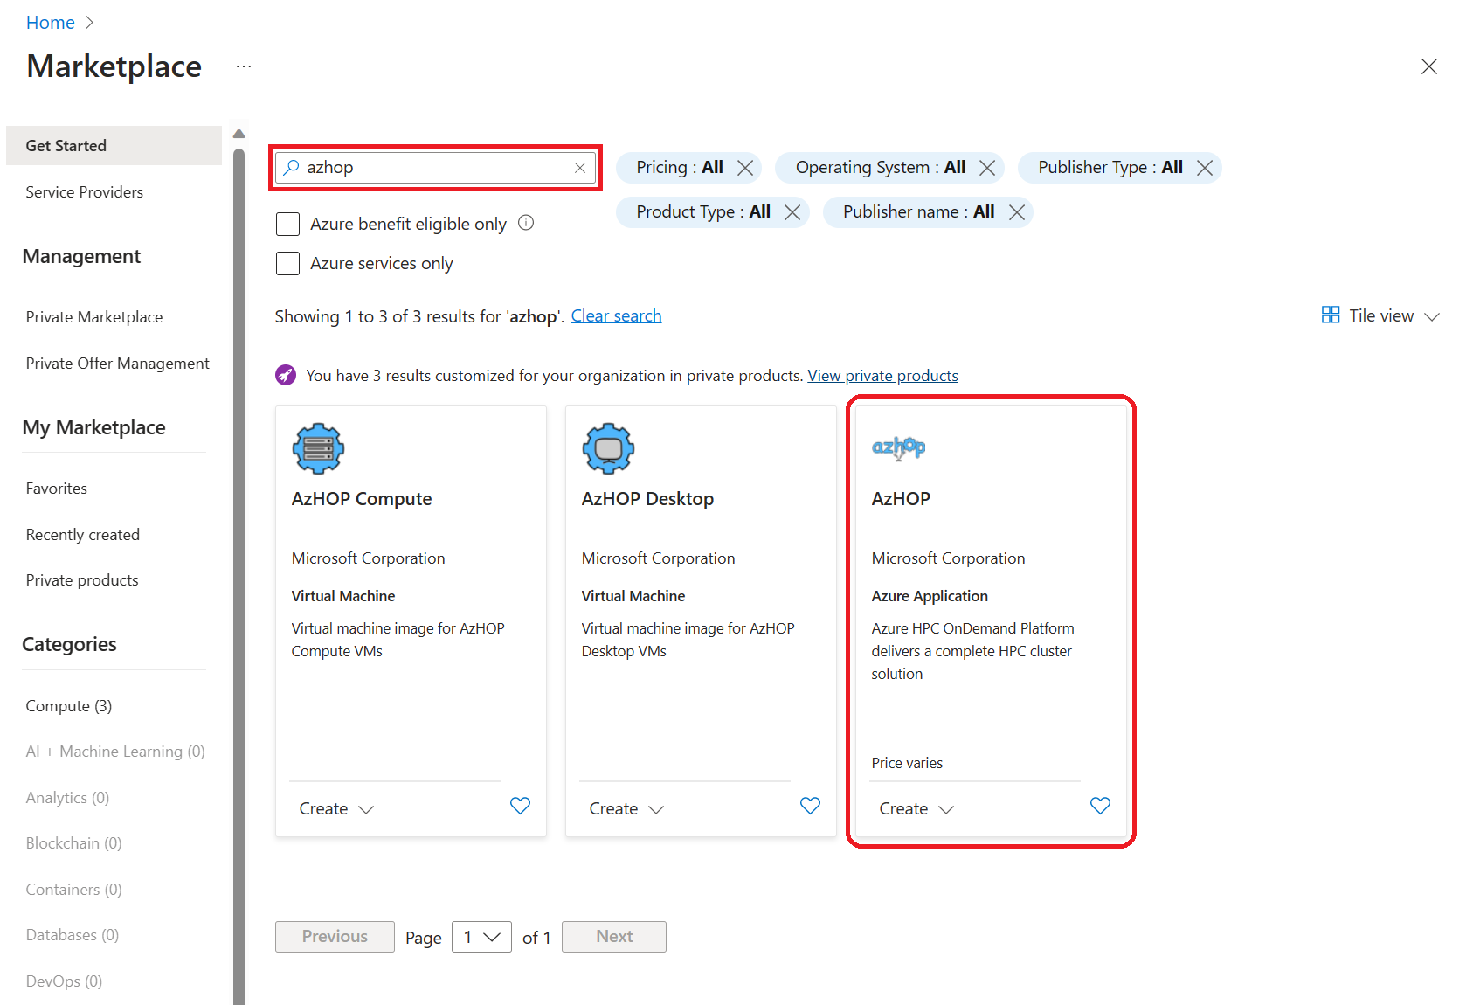
Task: Open the Marketplace more options ellipsis
Action: coord(244,66)
